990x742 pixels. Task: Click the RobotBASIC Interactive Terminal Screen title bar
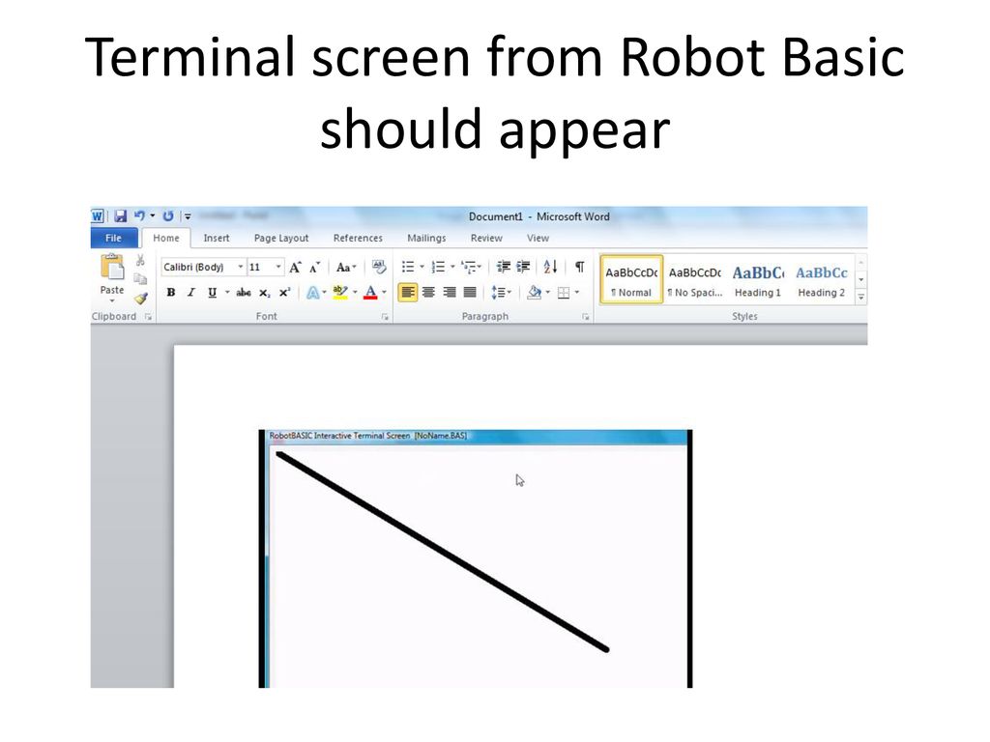[x=478, y=436]
